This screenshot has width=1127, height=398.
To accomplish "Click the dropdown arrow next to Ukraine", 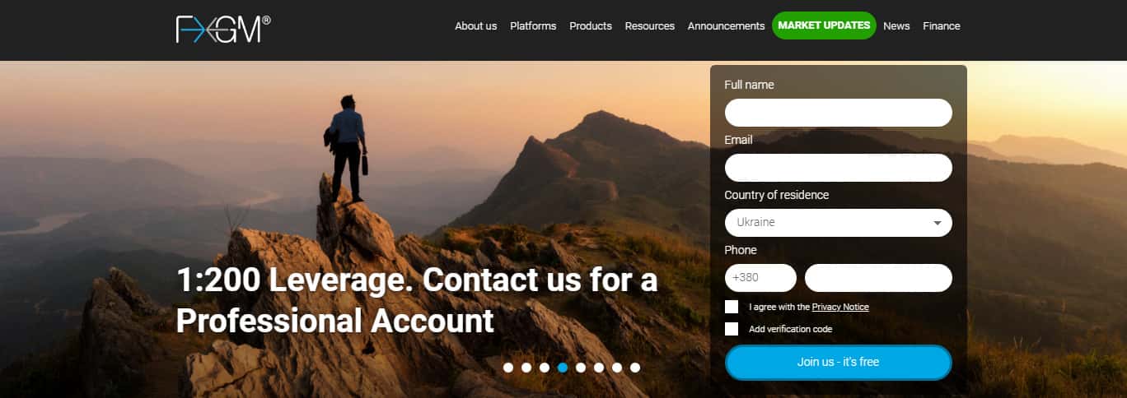I will click(938, 223).
